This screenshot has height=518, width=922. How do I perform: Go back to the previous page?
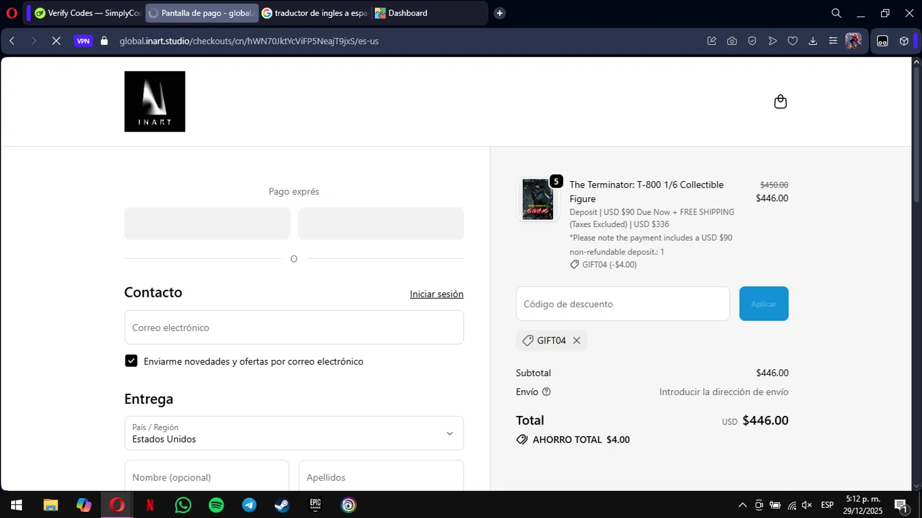[12, 41]
